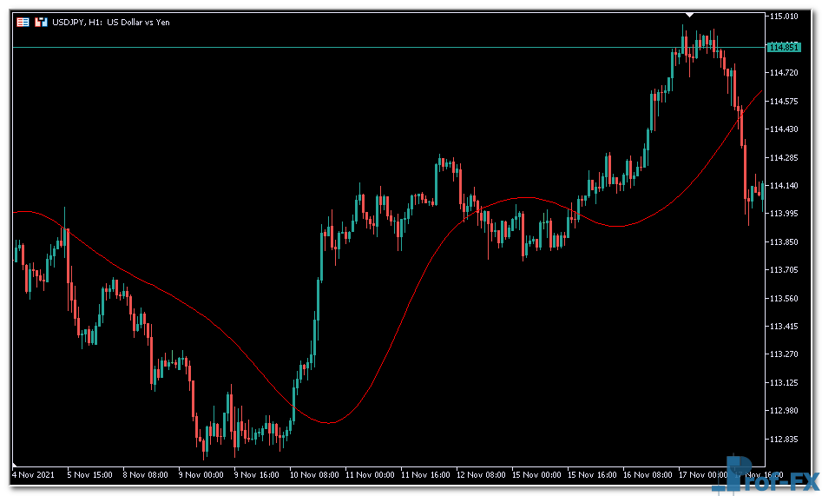
Task: Select the 5 Nov 15:00 time label
Action: (x=89, y=475)
